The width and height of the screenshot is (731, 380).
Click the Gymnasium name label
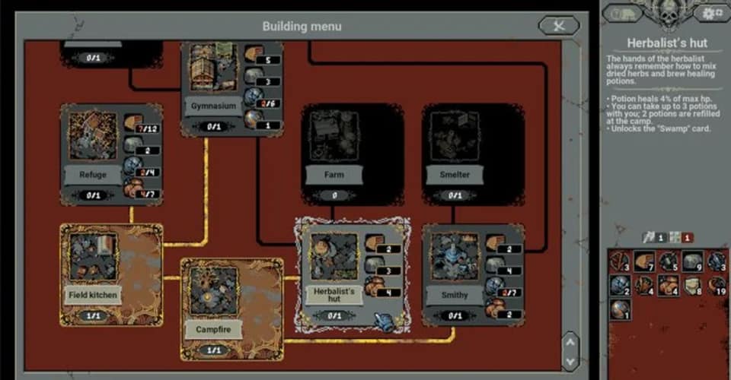(x=213, y=106)
